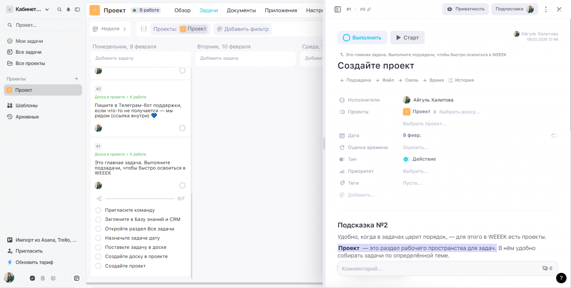Image resolution: width=571 pixels, height=288 pixels.
Task: Open comments count icon in comment field
Action: click(x=547, y=268)
